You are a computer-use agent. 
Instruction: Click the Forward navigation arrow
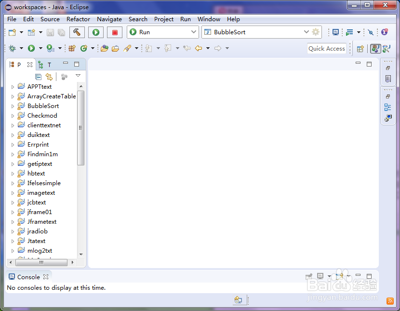(218, 48)
